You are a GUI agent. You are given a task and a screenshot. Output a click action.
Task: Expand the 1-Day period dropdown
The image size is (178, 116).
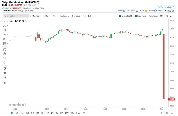47,16
